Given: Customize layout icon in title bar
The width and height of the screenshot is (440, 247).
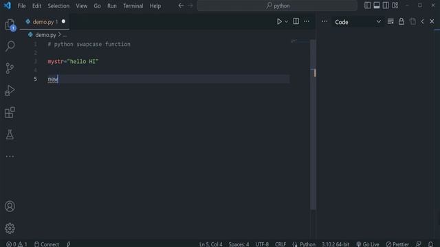Looking at the screenshot, I should pos(395,5).
